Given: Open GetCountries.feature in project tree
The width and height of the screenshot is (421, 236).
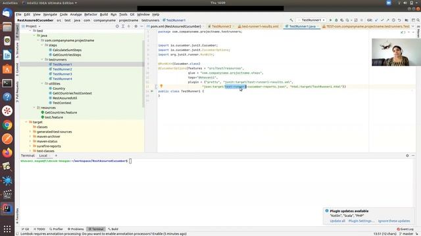Looking at the screenshot, I should (x=61, y=113).
